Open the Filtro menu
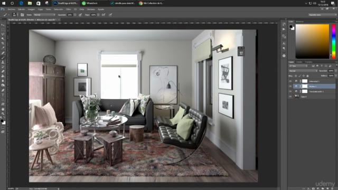Screen dimensions: 338x190 [x=68, y=9]
